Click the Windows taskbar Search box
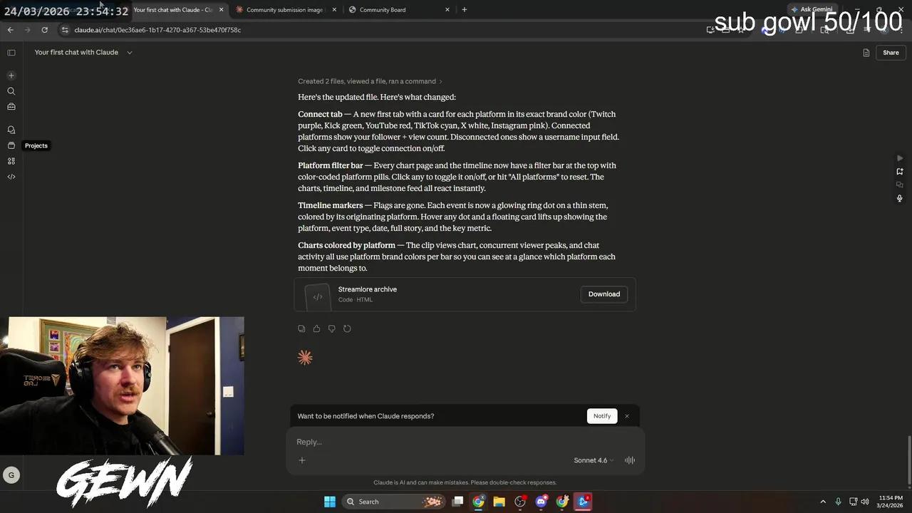 (393, 502)
